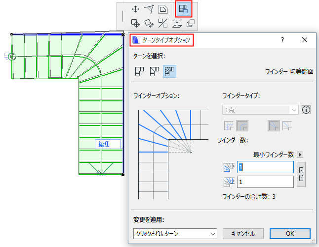
Task: Click the ワインダーの合計数: 3 text
Action: click(x=249, y=197)
